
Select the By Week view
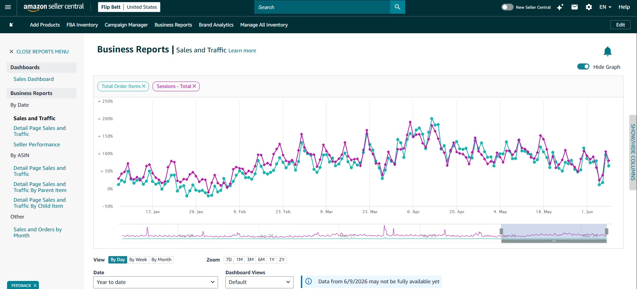[138, 259]
